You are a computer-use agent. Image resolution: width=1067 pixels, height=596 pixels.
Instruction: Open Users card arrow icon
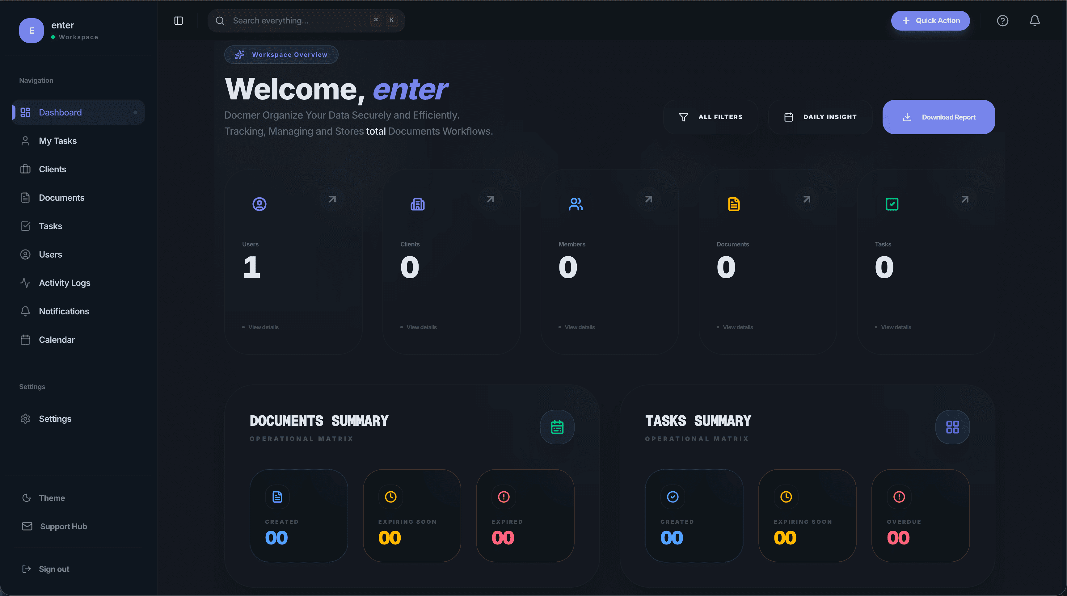click(332, 199)
